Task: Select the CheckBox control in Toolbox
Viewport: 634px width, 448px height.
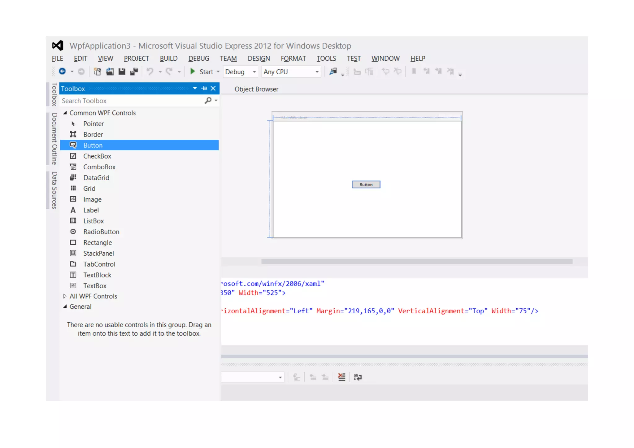Action: pyautogui.click(x=139, y=156)
